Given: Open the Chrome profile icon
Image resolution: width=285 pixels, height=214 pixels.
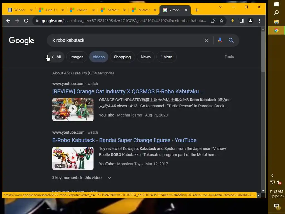Looking at the screenshot, I should [x=250, y=21].
